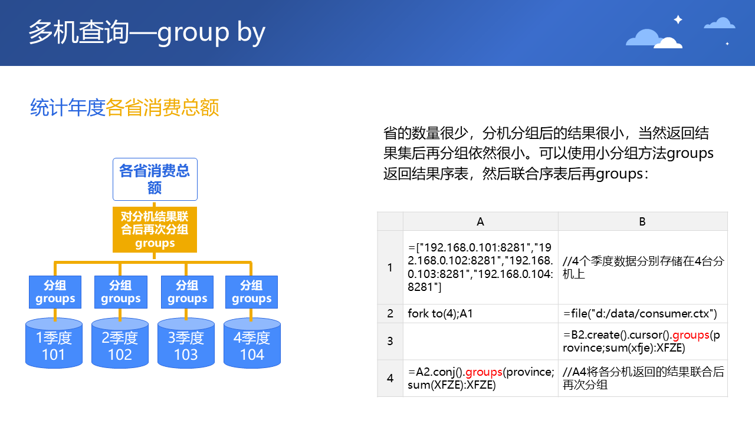
Task: Click column header A in the table
Action: click(x=481, y=221)
